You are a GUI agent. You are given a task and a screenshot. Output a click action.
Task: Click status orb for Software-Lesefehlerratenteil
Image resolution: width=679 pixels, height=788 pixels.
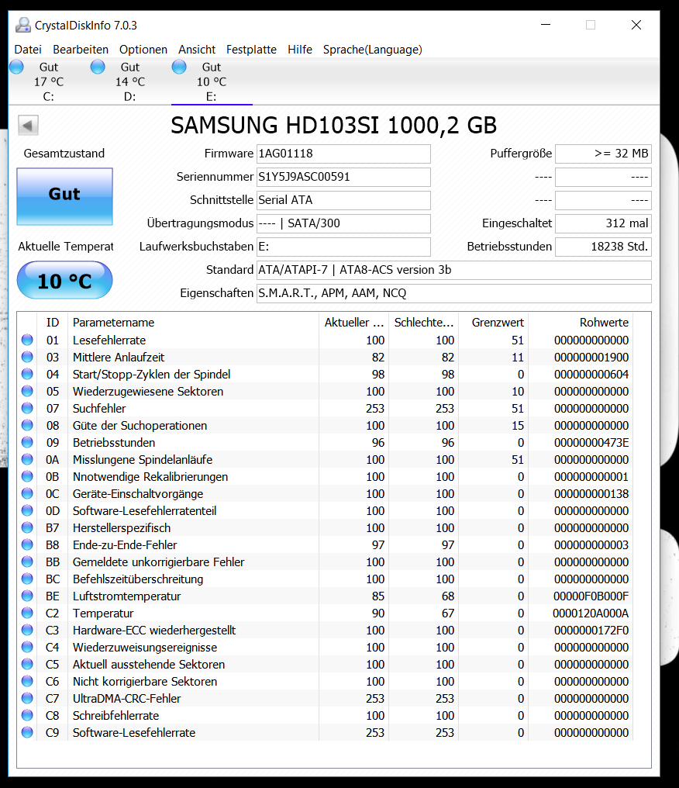[27, 510]
